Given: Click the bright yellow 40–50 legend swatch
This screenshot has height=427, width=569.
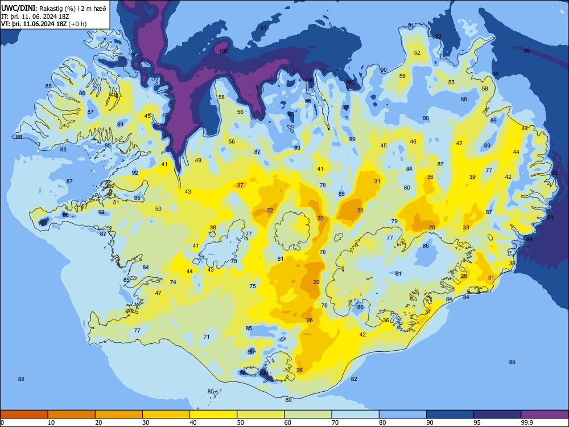Looking at the screenshot, I should (x=213, y=414).
